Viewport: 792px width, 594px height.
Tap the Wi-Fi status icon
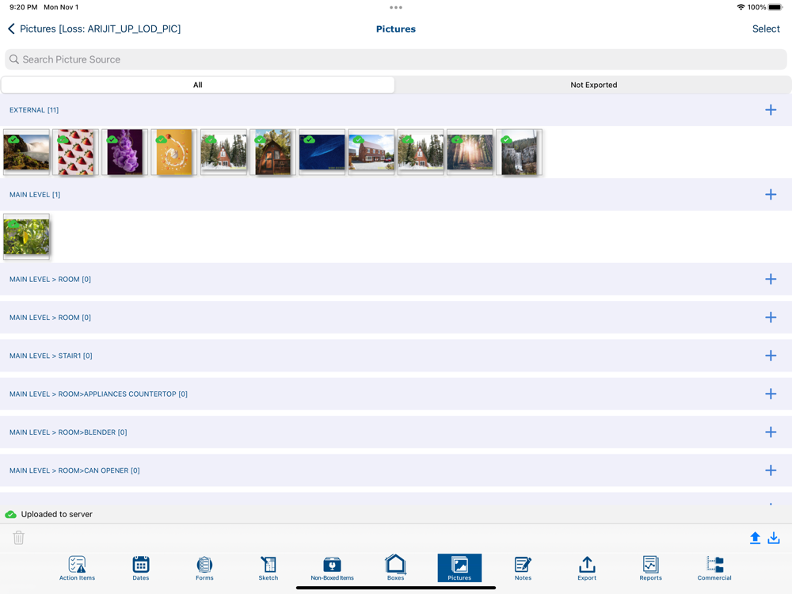pos(741,7)
